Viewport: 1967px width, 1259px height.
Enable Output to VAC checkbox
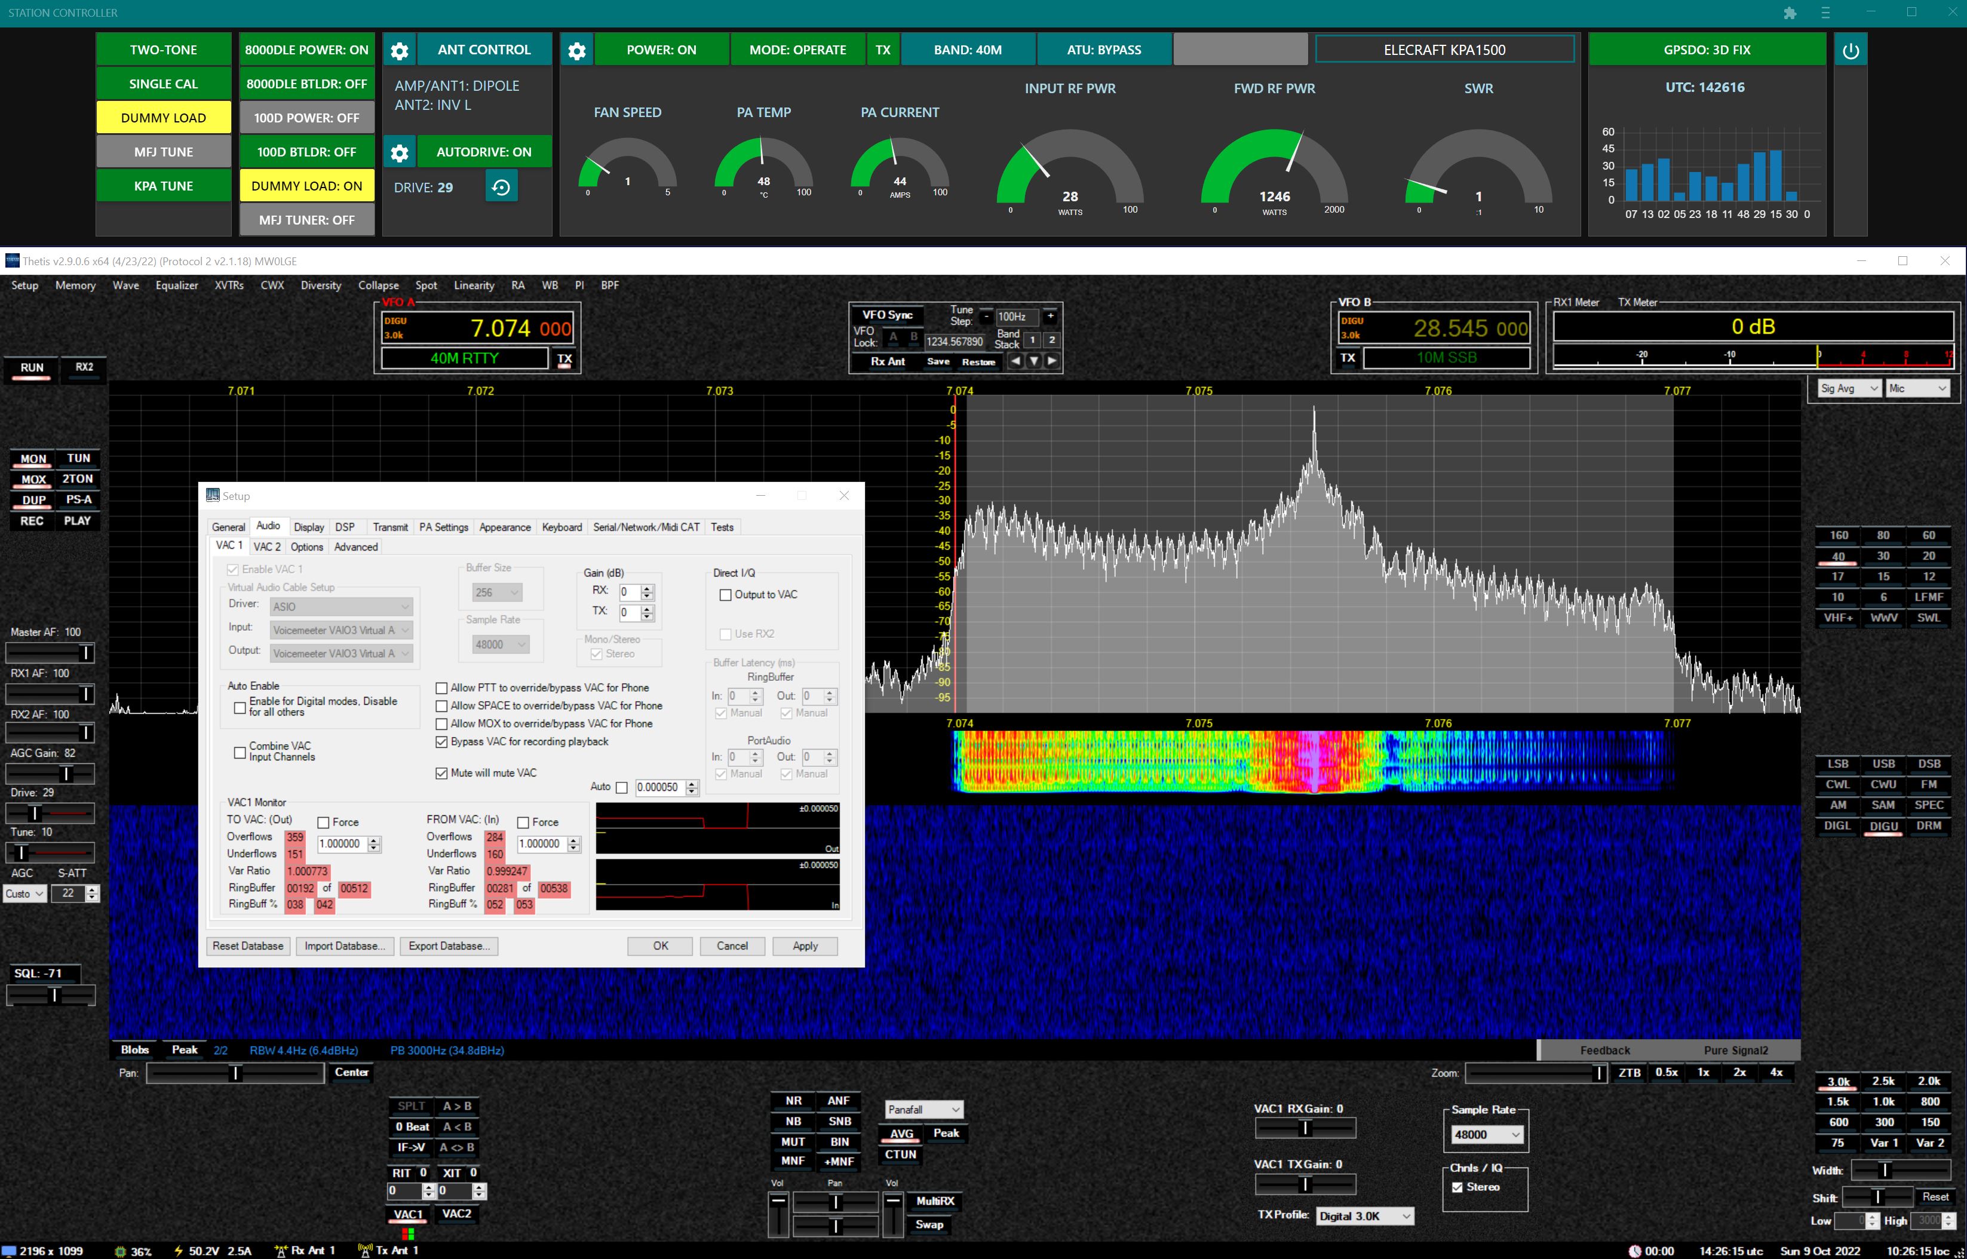pos(725,595)
